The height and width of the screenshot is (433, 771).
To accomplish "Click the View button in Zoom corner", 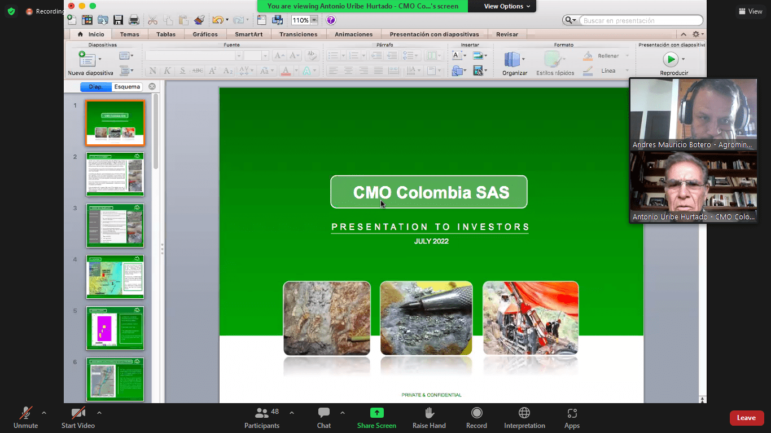I will (750, 11).
